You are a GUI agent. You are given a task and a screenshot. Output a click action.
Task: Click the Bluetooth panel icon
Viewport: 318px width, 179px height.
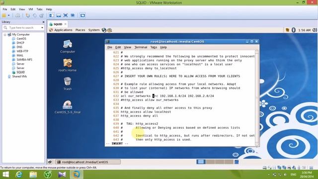click(294, 30)
